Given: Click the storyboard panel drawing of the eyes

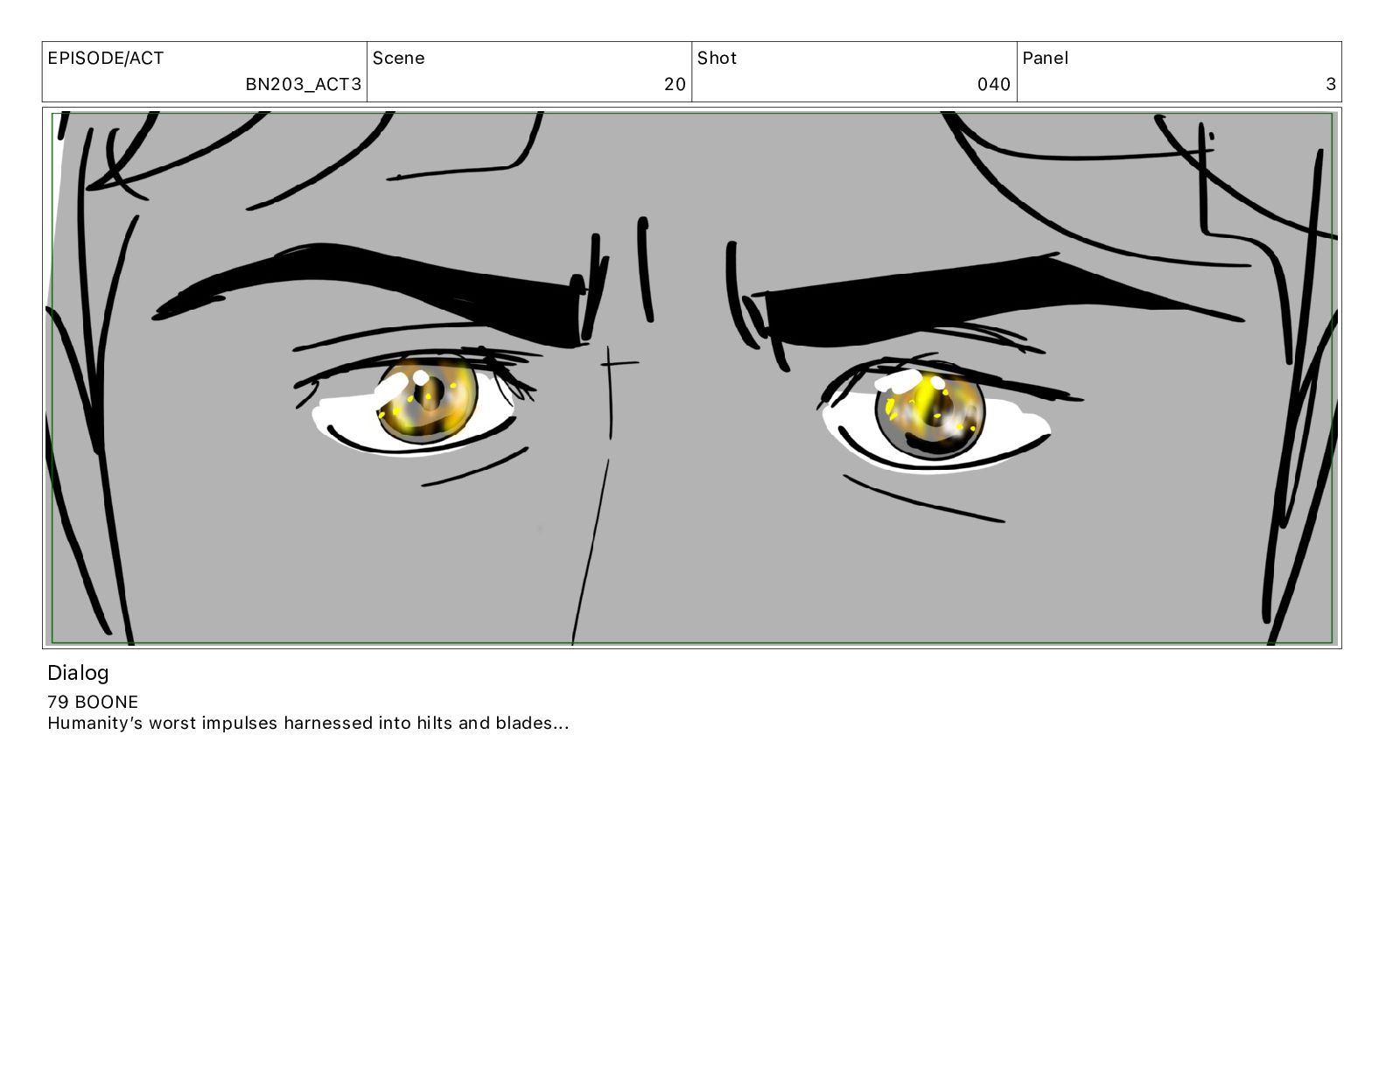Looking at the screenshot, I should pos(692,378).
